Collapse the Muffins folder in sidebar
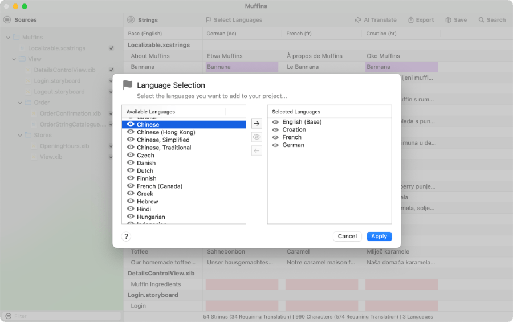The width and height of the screenshot is (513, 322). [x=9, y=38]
